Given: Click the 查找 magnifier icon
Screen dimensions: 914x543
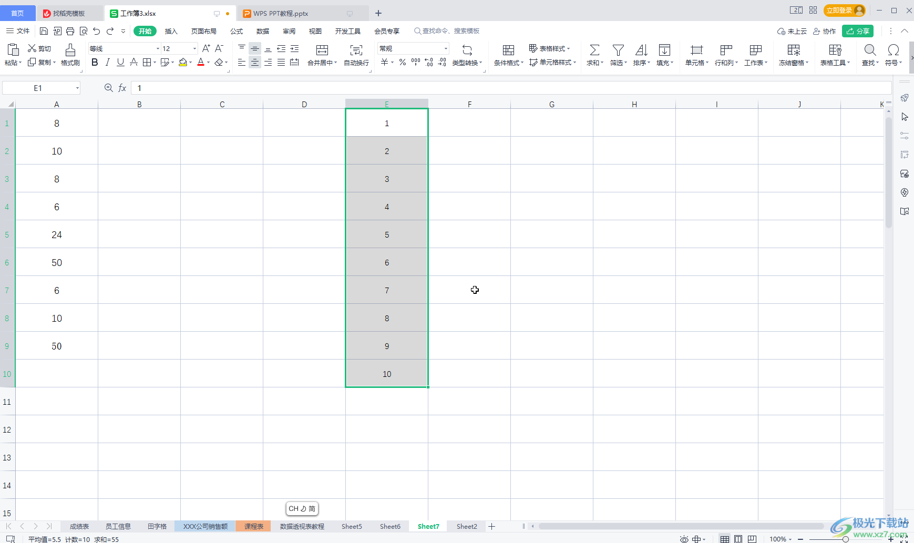Looking at the screenshot, I should tap(870, 50).
